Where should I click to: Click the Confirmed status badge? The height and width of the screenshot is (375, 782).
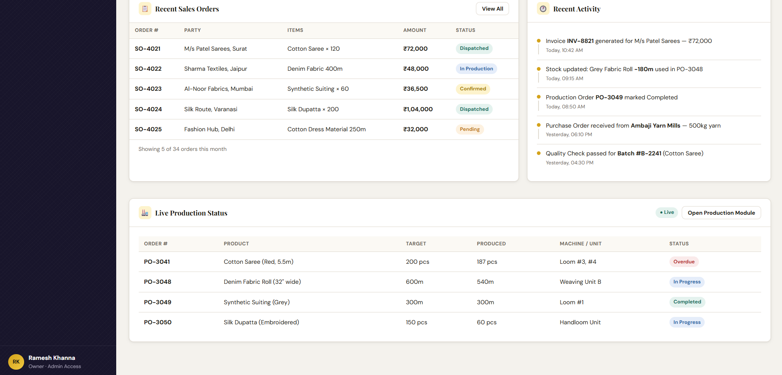[473, 89]
